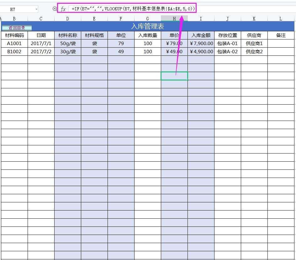Click the 材料编码 header cell
296x260 pixels.
click(14, 35)
